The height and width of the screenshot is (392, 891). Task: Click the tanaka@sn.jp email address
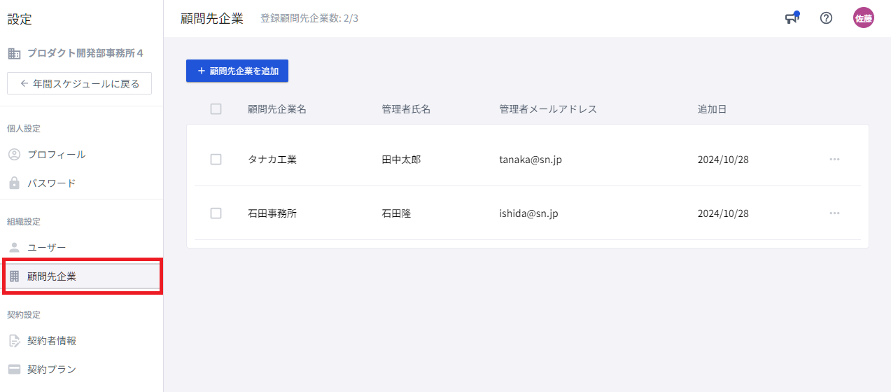click(530, 160)
